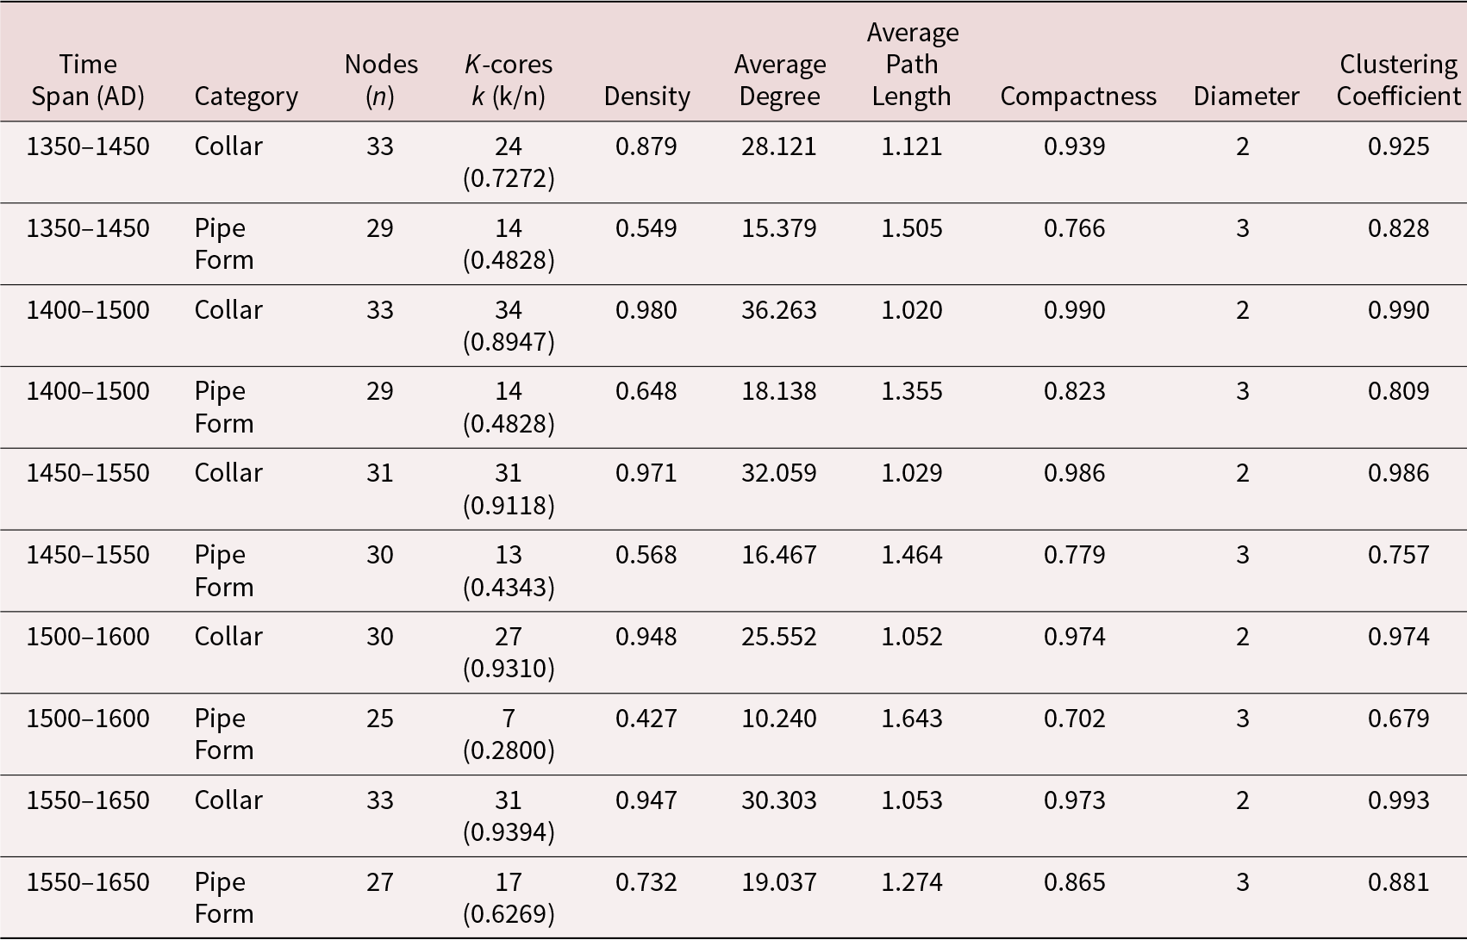Select the K-cores ratio (0.9118)
1467x940 pixels.
coord(509,505)
